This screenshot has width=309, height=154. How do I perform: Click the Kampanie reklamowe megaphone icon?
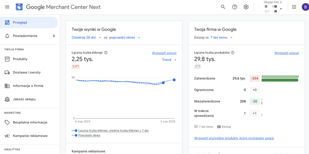(7, 136)
